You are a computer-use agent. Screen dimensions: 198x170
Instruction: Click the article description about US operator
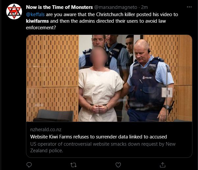[x=103, y=147]
